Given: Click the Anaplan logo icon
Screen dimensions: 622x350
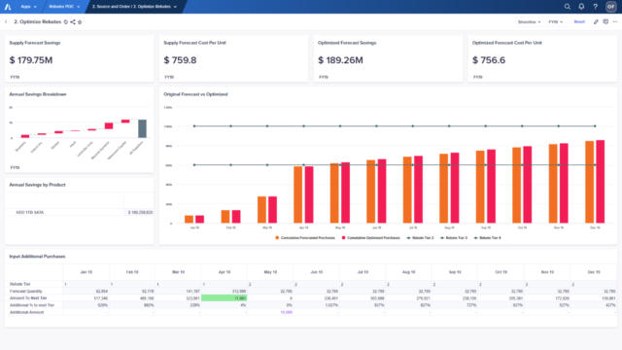Looking at the screenshot, I should coord(8,7).
